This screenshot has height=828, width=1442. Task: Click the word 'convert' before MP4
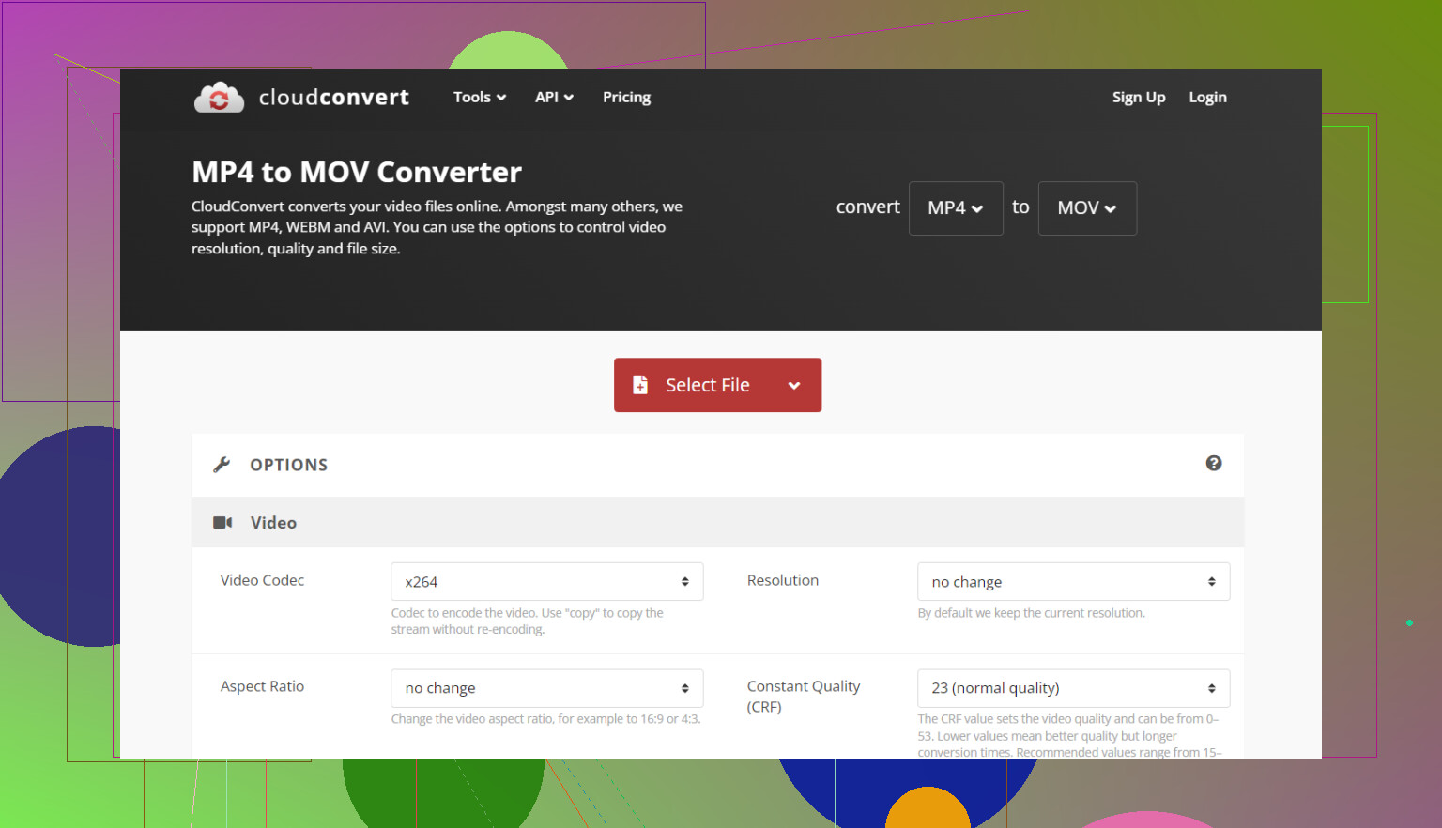[867, 207]
